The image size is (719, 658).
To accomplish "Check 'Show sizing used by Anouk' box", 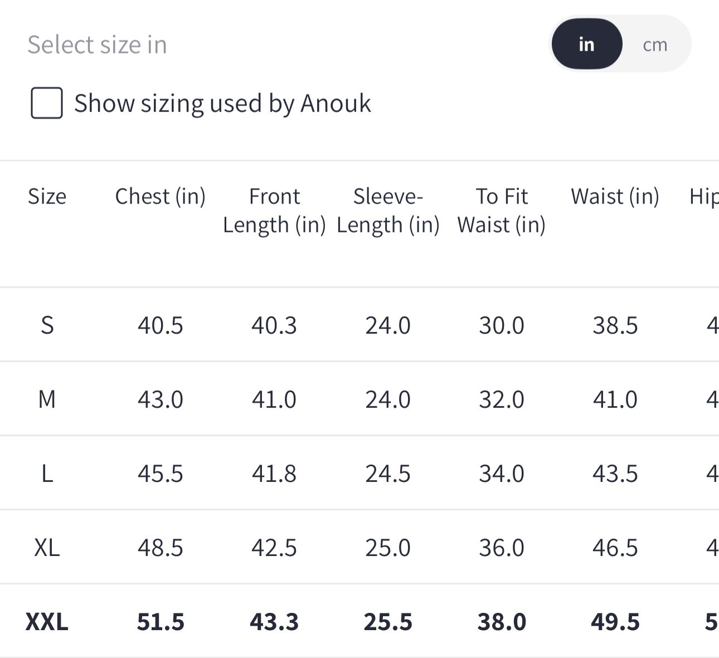I will click(46, 103).
